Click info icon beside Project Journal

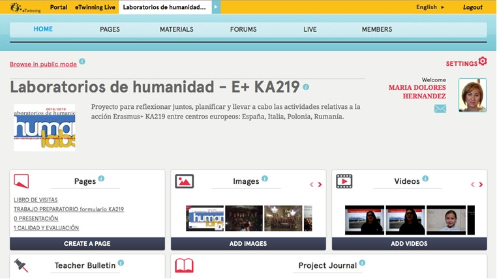(362, 263)
